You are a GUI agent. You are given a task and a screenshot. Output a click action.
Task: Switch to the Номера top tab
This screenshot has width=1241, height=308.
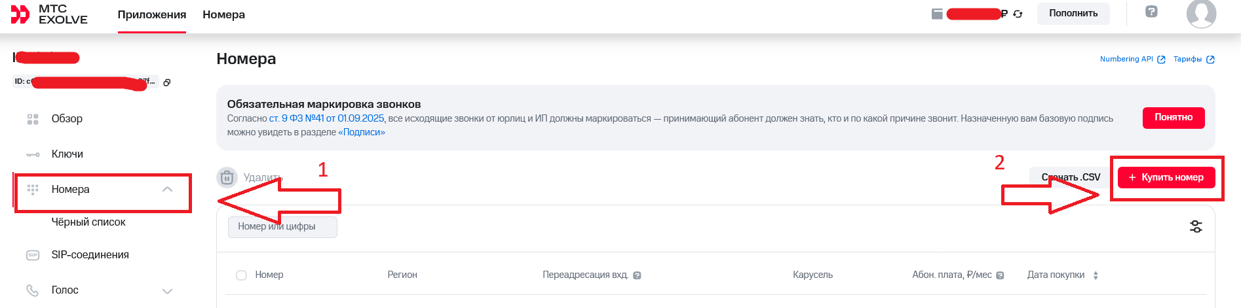click(223, 14)
